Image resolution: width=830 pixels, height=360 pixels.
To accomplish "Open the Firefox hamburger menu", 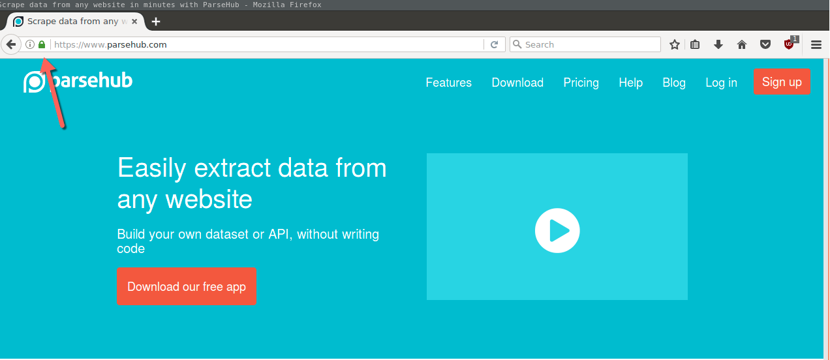I will coord(816,44).
